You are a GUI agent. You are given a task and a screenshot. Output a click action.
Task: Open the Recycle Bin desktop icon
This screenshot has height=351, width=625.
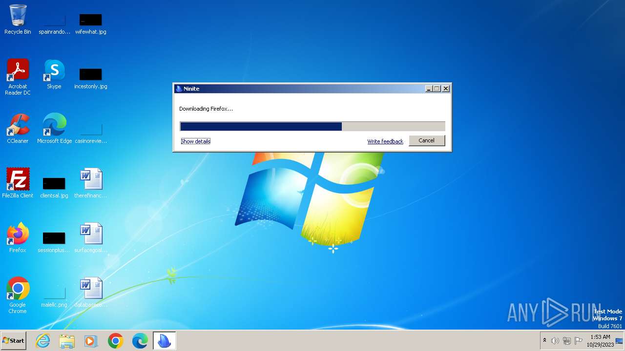tap(18, 19)
